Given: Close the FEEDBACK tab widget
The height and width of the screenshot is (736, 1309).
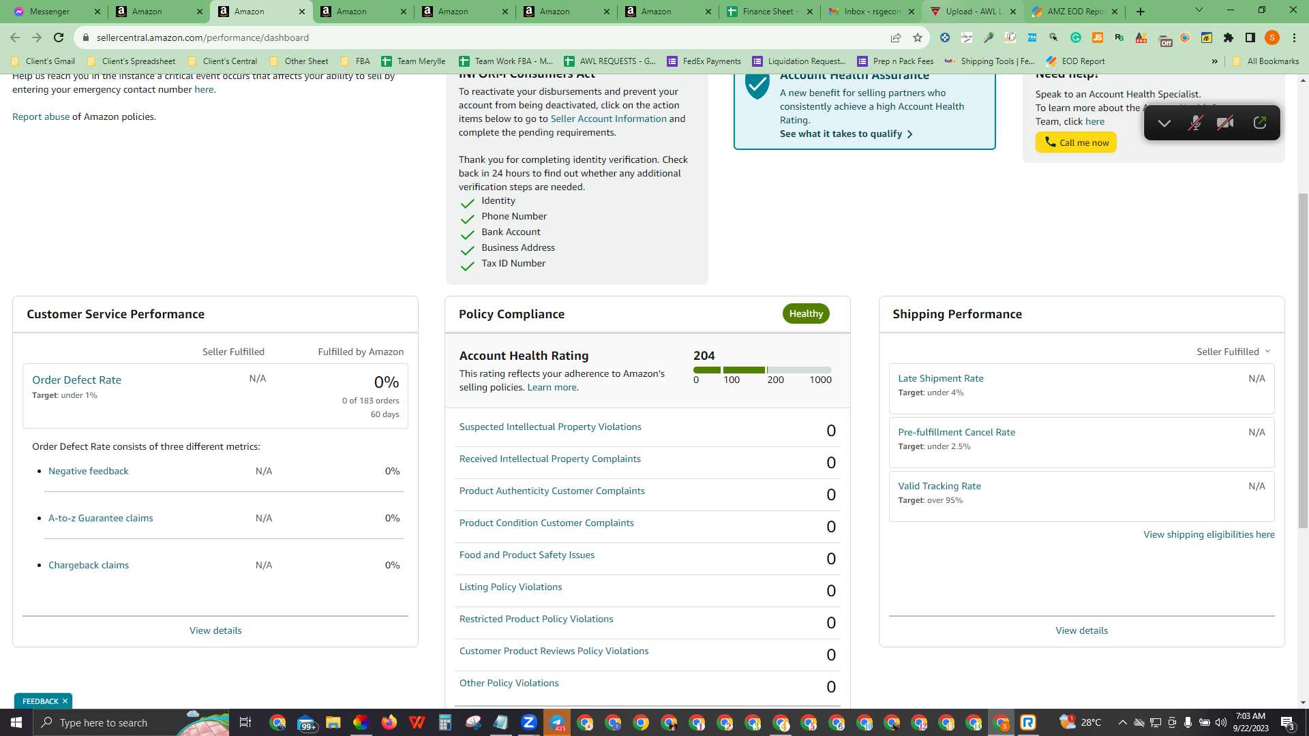Looking at the screenshot, I should click(65, 701).
